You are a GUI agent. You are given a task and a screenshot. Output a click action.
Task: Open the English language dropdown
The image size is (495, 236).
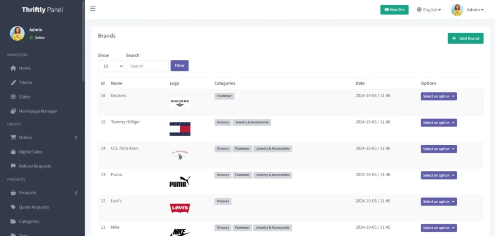click(429, 10)
